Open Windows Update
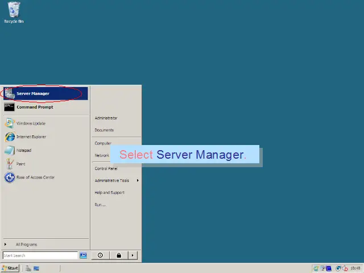Viewport: 364px width, 273px height. (45, 123)
